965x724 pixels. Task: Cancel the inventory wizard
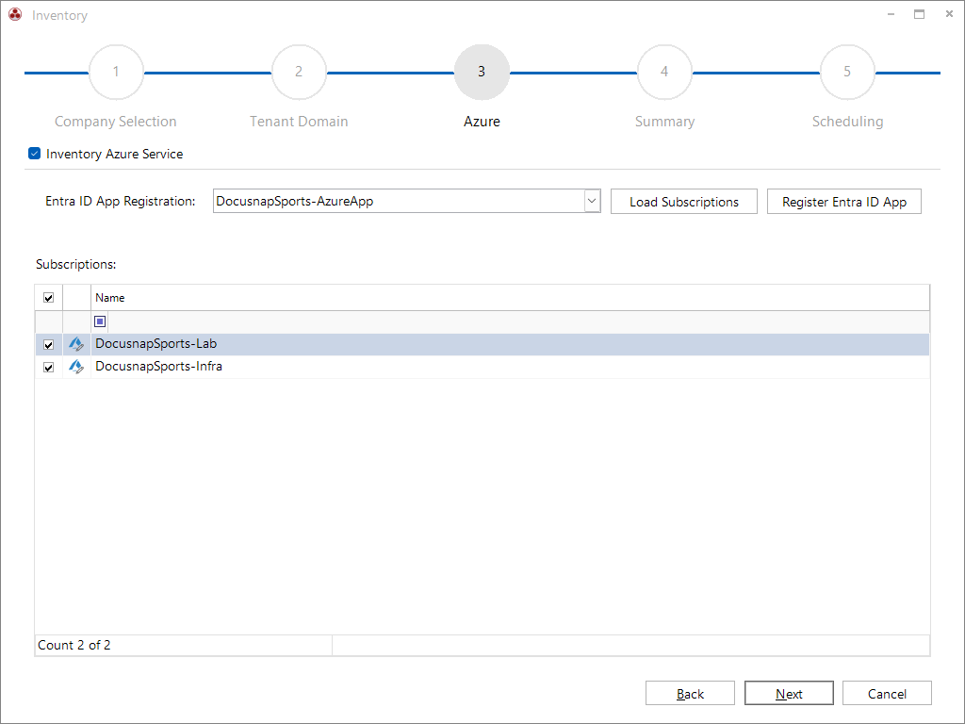tap(887, 693)
